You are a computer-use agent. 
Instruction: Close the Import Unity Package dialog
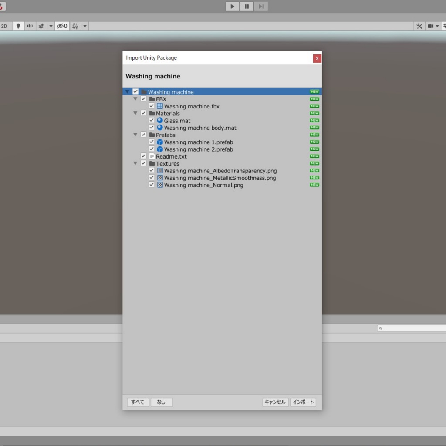pos(317,58)
